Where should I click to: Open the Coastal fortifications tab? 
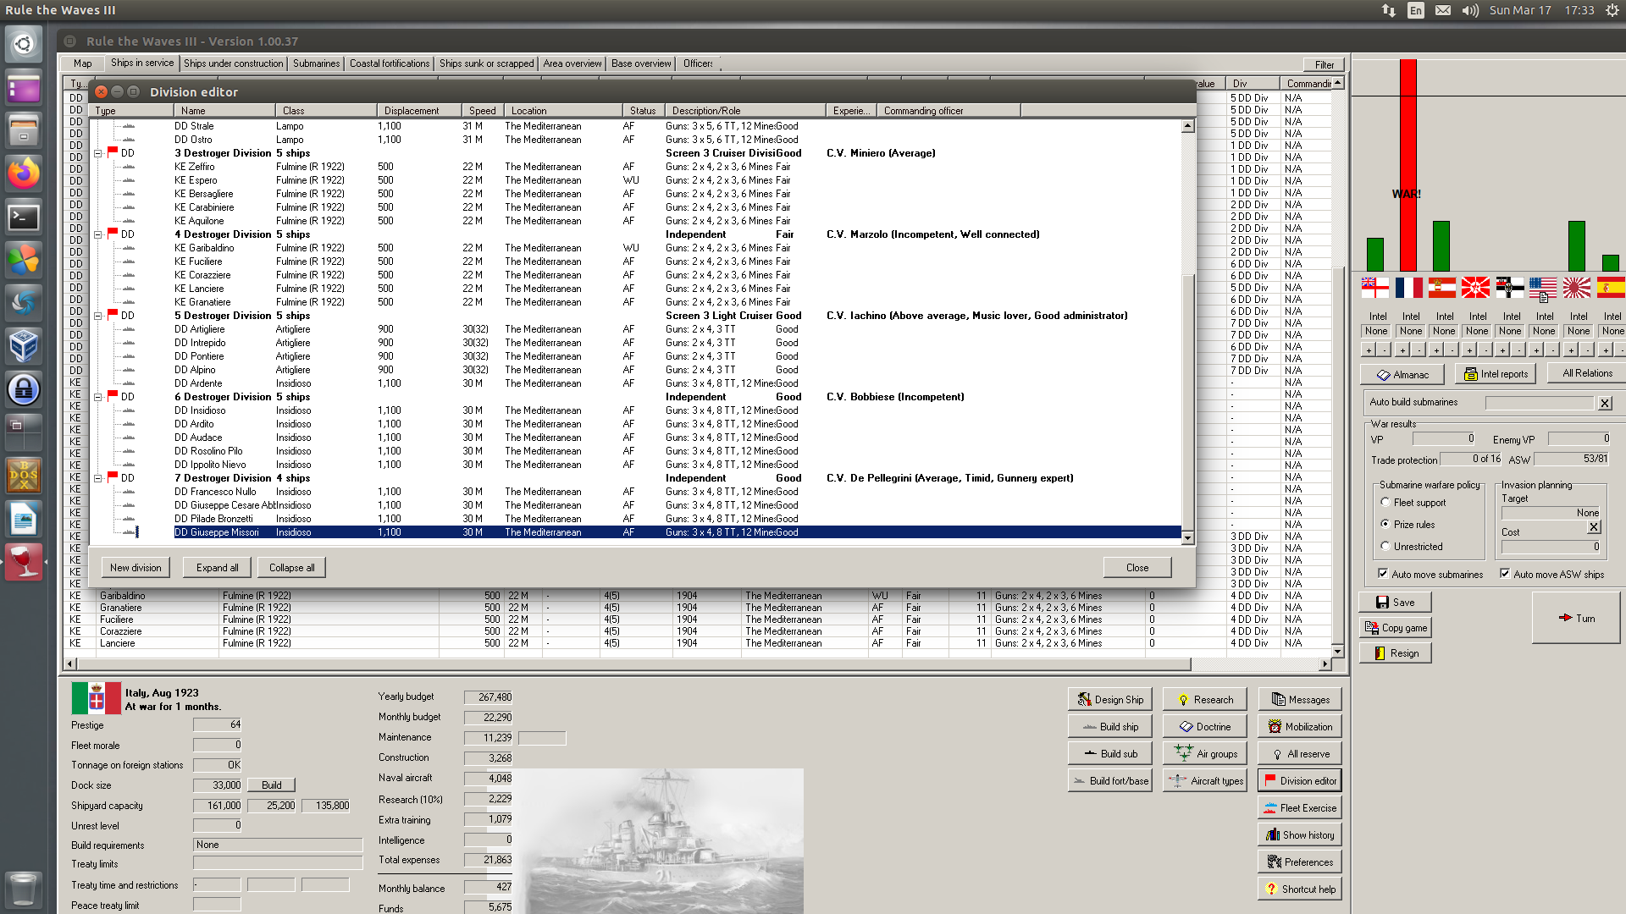click(390, 63)
